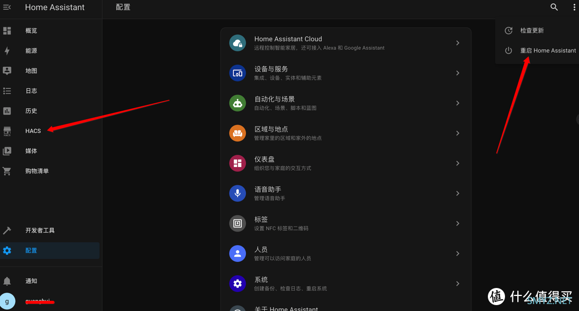This screenshot has width=579, height=311.
Task: Open the HACS store icon
Action: click(x=7, y=131)
